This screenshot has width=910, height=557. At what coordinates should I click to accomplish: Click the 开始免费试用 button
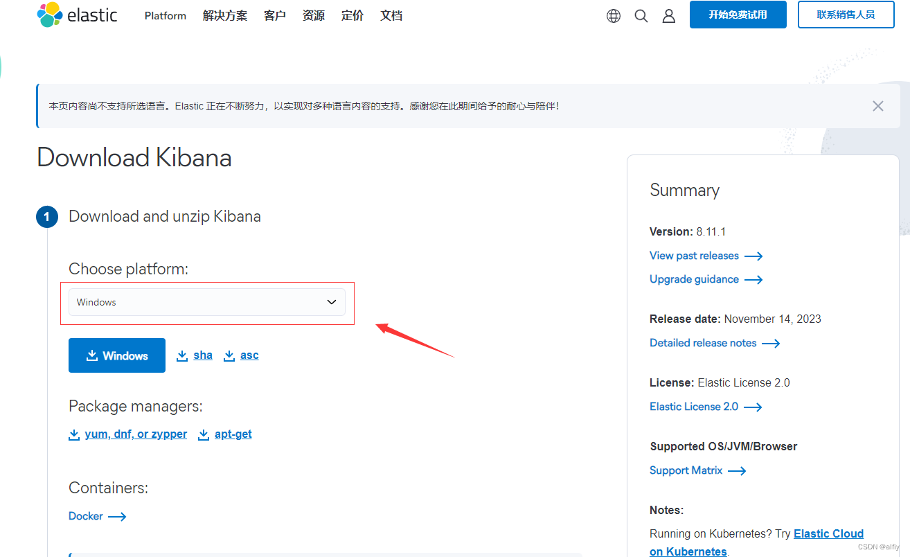click(x=738, y=15)
